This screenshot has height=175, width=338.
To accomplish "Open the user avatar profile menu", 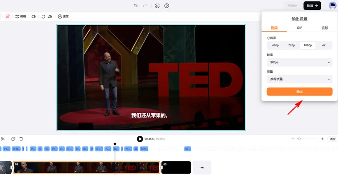I will [333, 5].
